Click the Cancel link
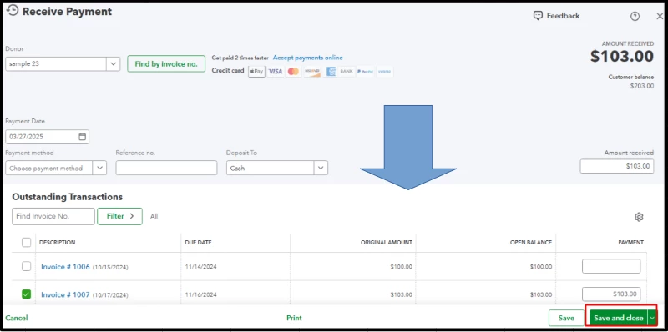 tap(17, 318)
